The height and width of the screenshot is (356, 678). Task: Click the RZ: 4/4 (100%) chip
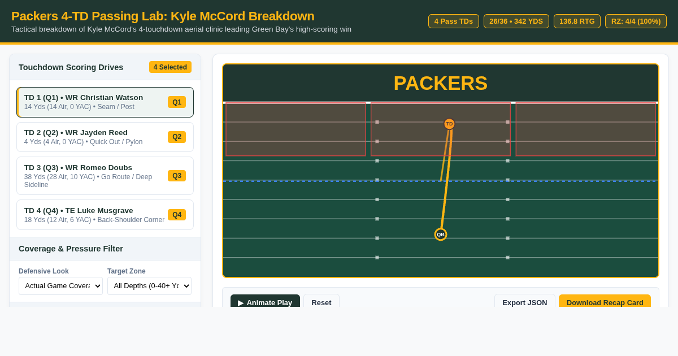[636, 21]
